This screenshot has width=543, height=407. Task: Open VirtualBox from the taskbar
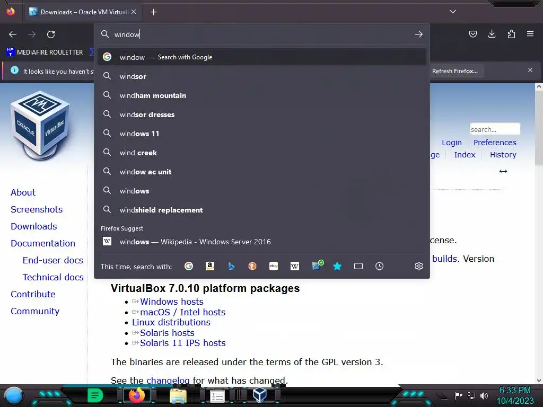260,395
